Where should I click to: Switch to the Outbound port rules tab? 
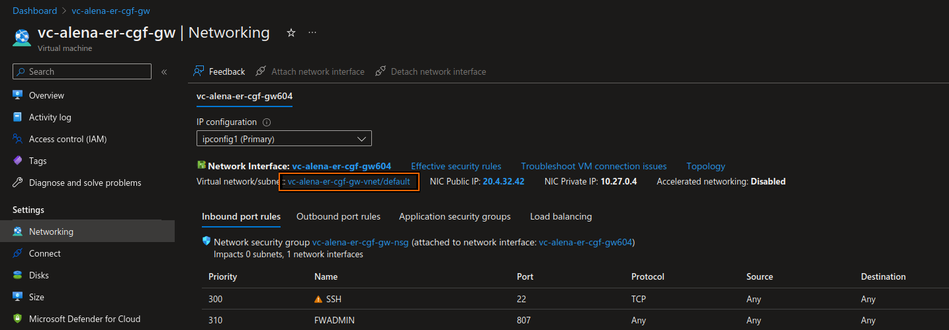pyautogui.click(x=338, y=216)
